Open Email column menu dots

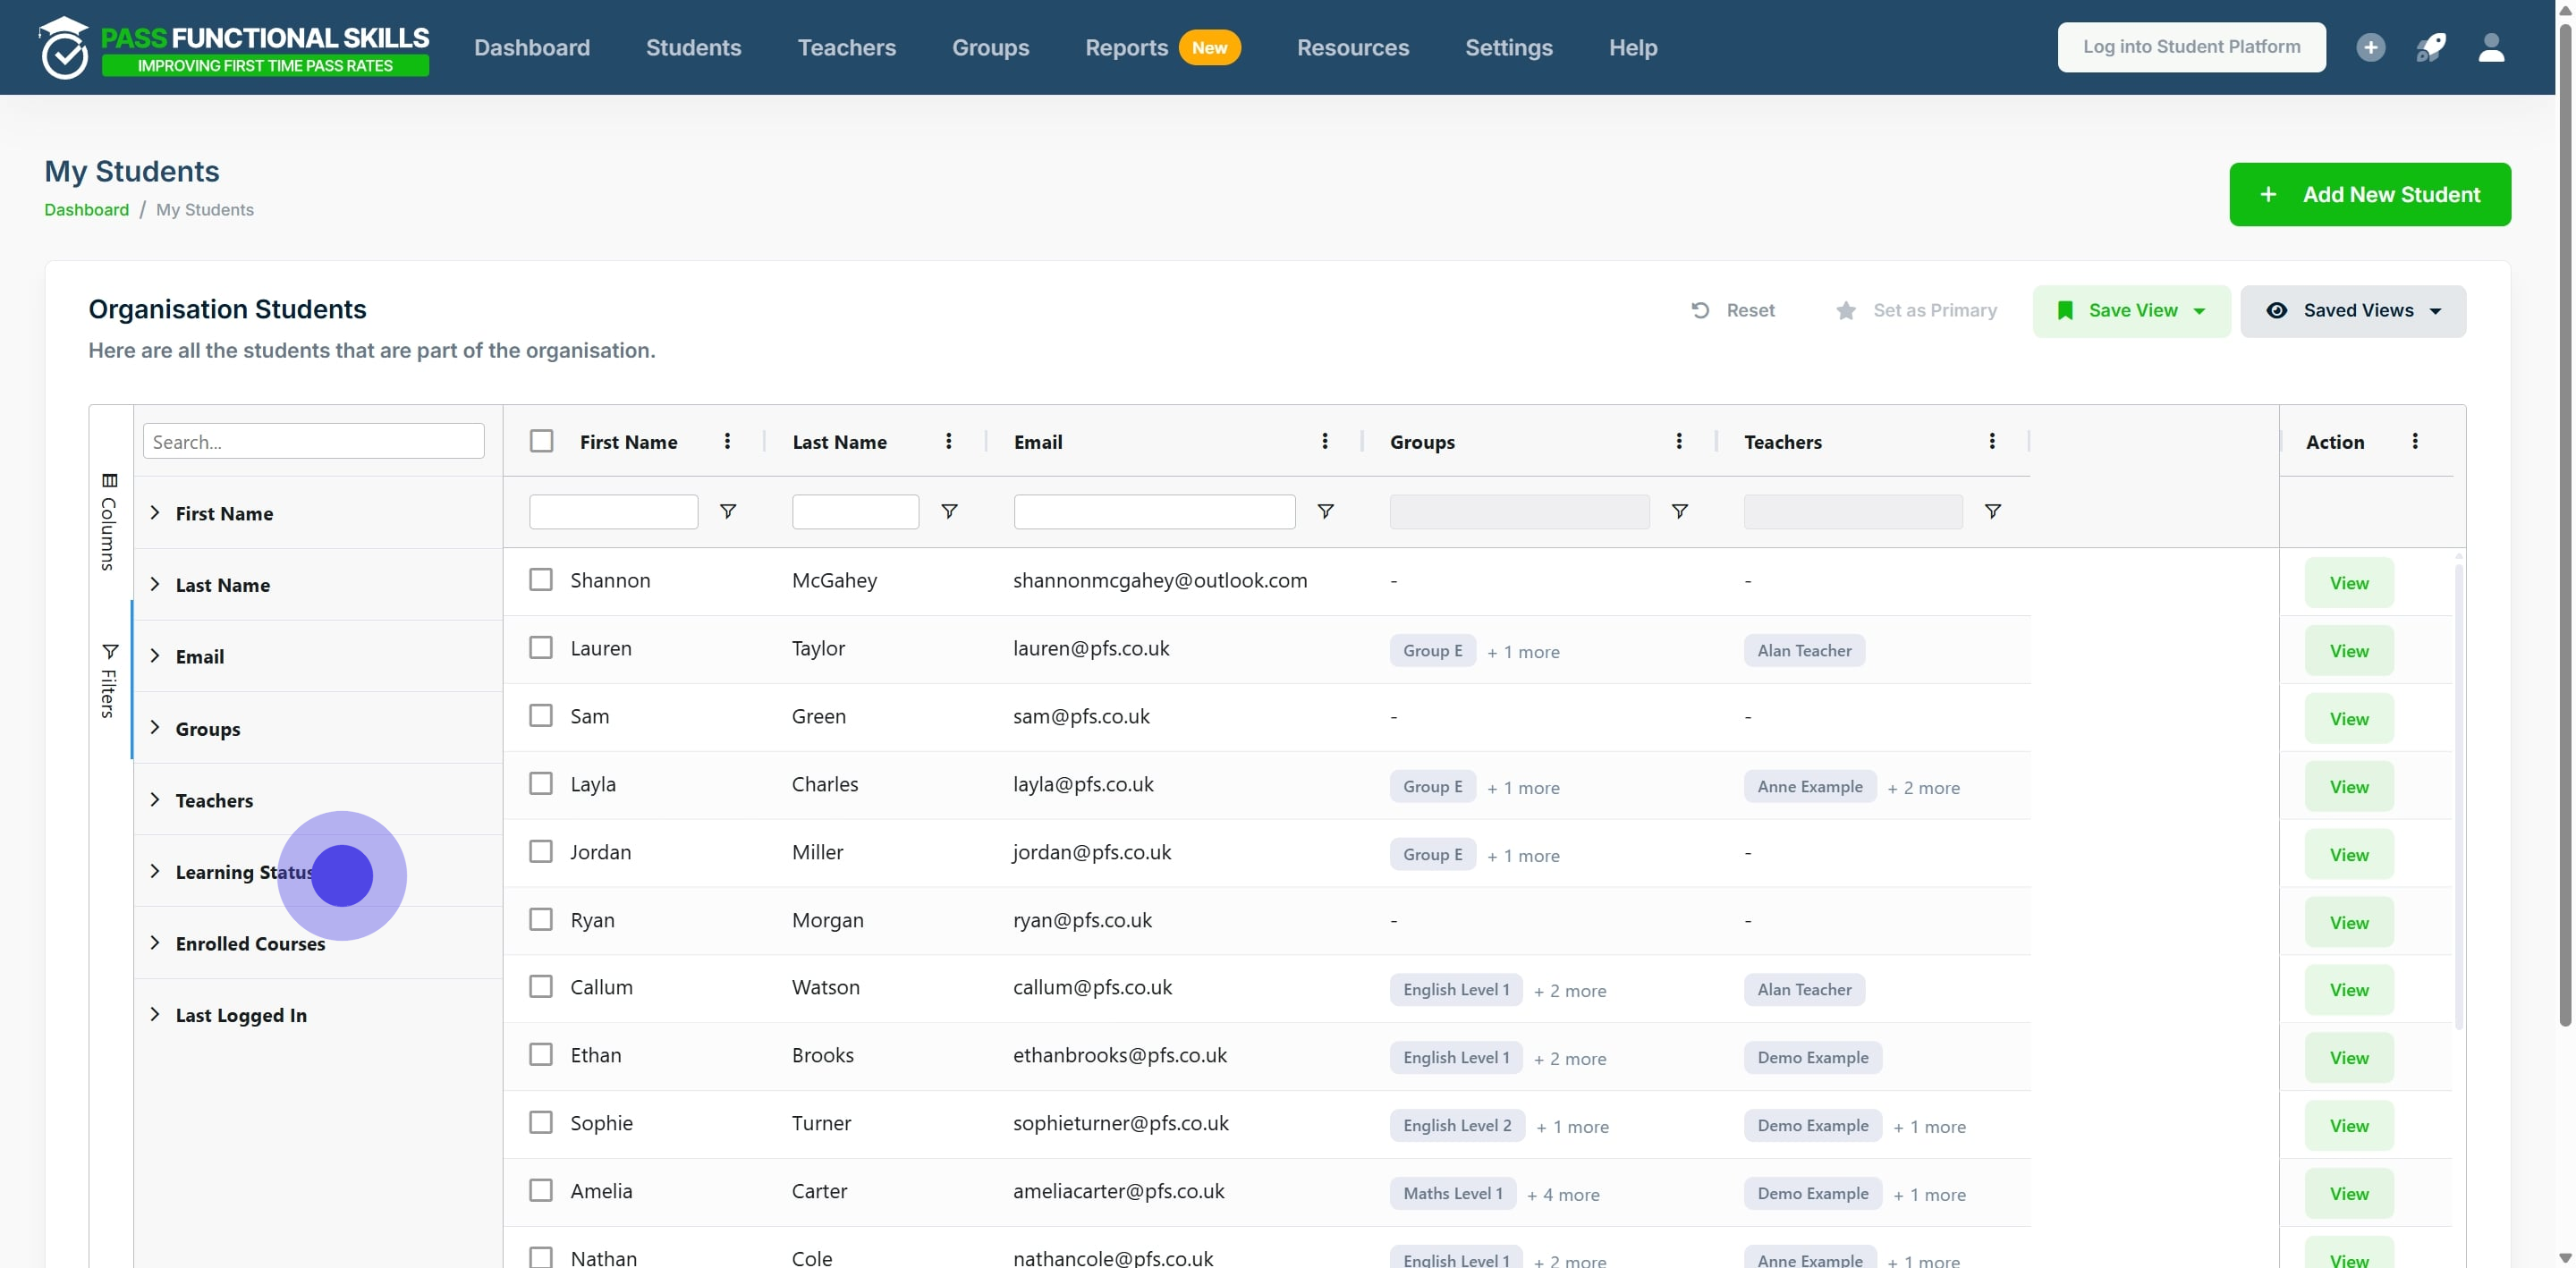pos(1325,441)
